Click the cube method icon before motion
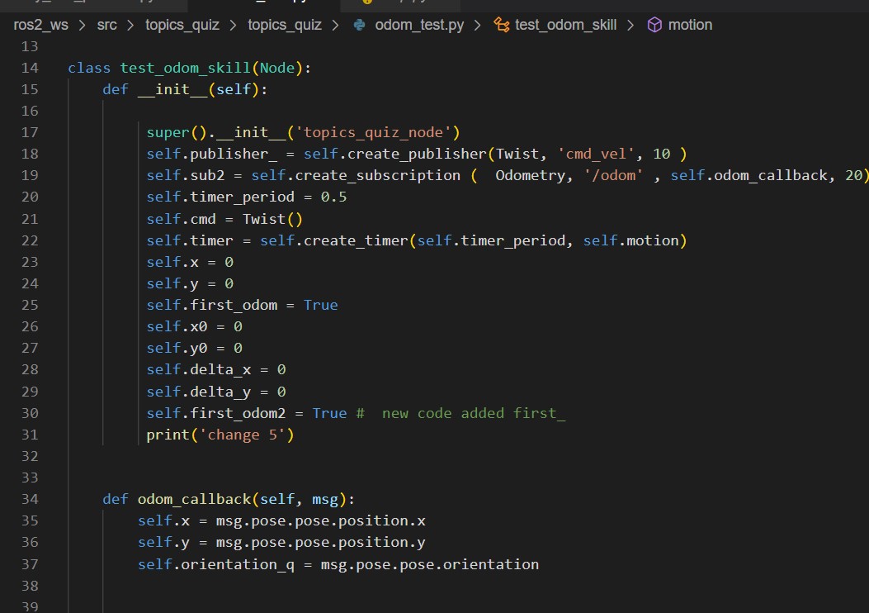The width and height of the screenshot is (869, 613). [654, 25]
